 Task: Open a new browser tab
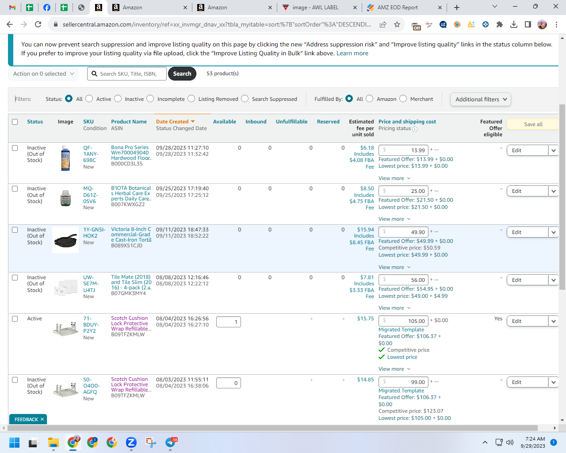coord(457,7)
